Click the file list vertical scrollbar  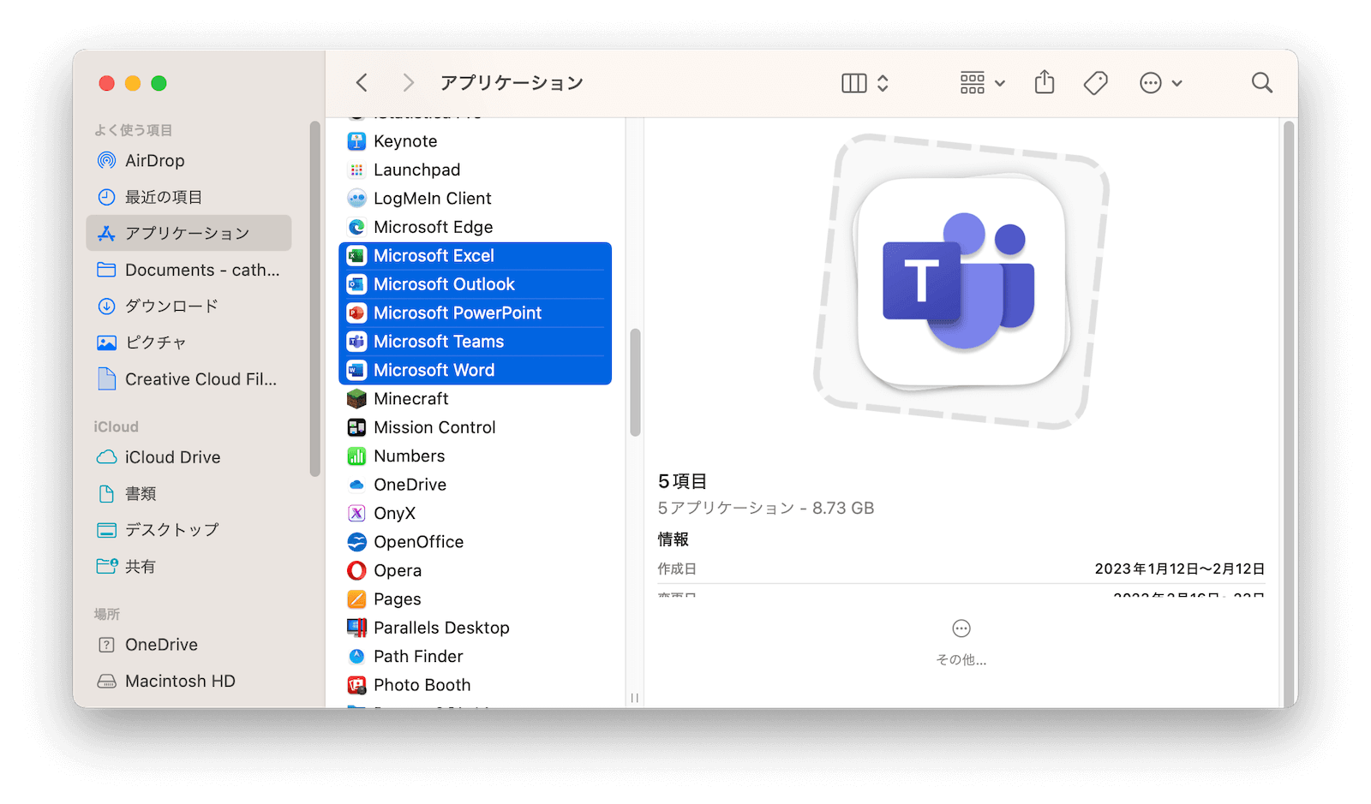[635, 382]
